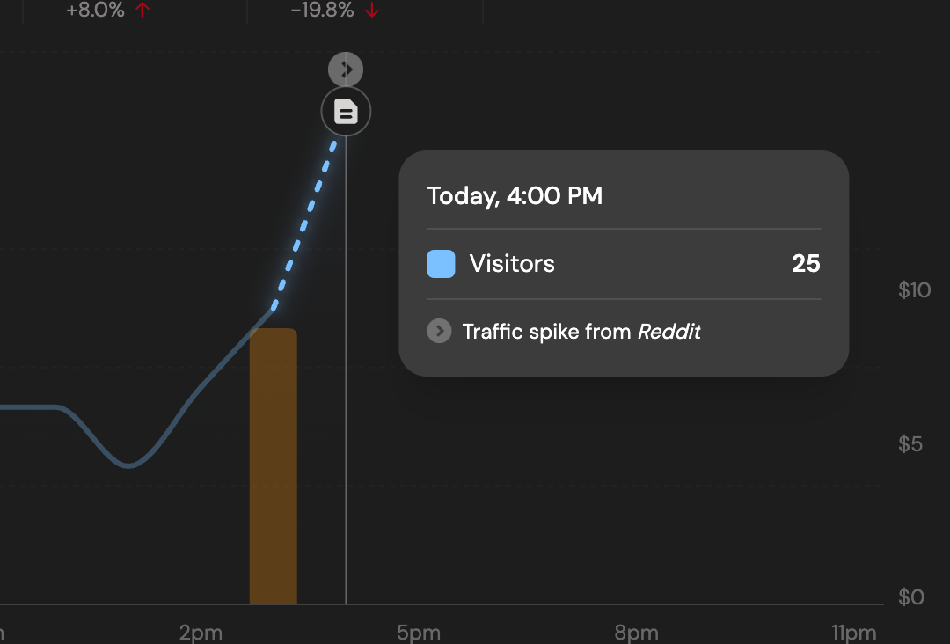Select the -19.8% change metric
Image resolution: width=950 pixels, height=644 pixels.
322,11
